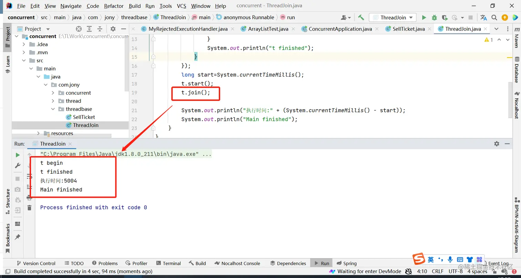This screenshot has height=278, width=521.
Task: Pin the Run tab with the pin icon
Action: coord(18,237)
